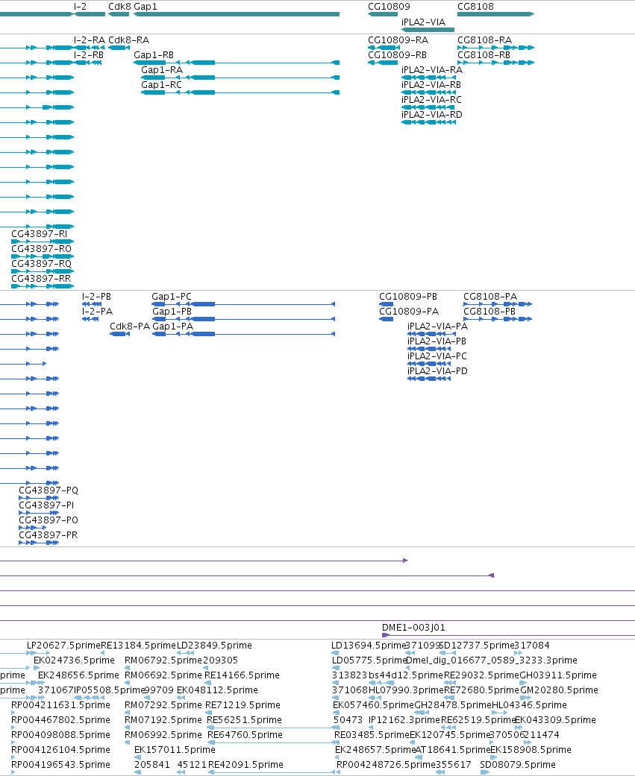Click EST EK024736.5prime

[x=74, y=660]
